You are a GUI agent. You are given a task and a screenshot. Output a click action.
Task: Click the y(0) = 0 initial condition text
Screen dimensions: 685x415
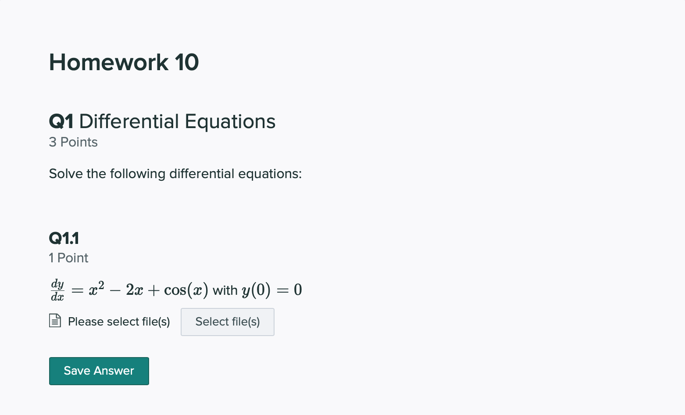point(272,290)
